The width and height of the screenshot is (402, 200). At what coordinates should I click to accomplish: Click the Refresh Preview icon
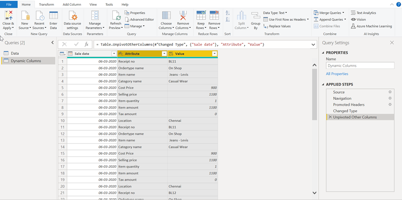point(116,16)
